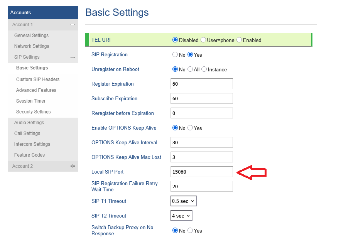The width and height of the screenshot is (341, 238).
Task: Open the SIP T2 Timeout dropdown
Action: (x=181, y=216)
